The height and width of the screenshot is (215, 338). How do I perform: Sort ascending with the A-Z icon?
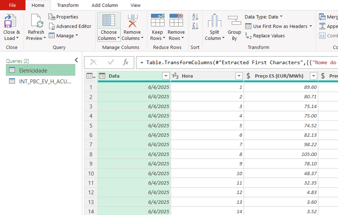click(x=195, y=17)
